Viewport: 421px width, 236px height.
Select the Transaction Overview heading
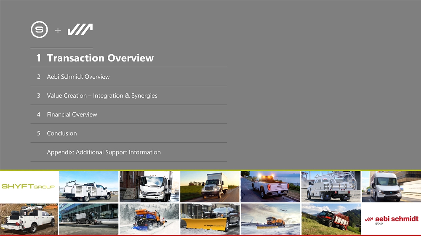(100, 58)
